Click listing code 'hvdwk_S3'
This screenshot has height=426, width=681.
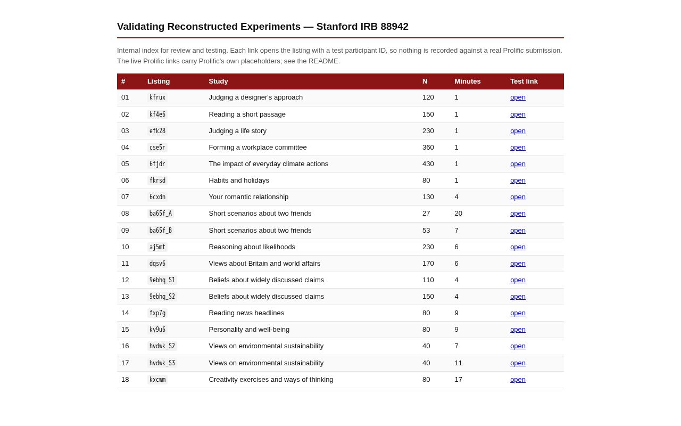(x=162, y=363)
